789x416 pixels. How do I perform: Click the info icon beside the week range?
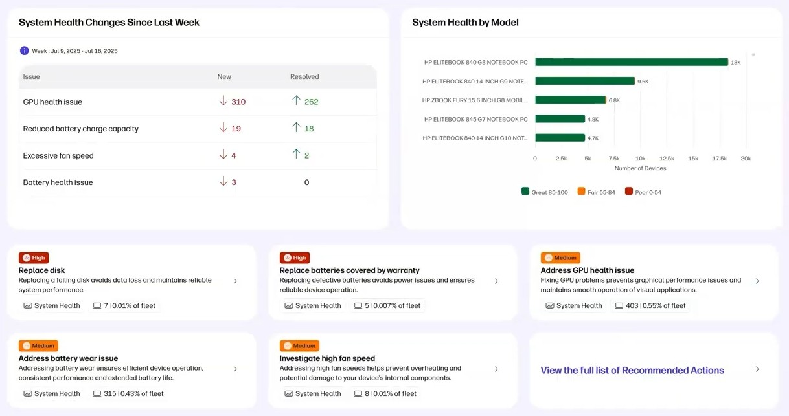click(24, 50)
